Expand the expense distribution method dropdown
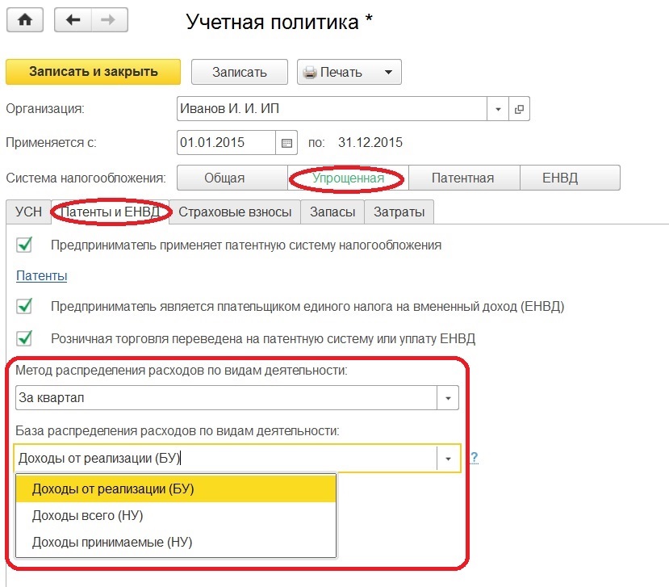669x587 pixels. (448, 398)
